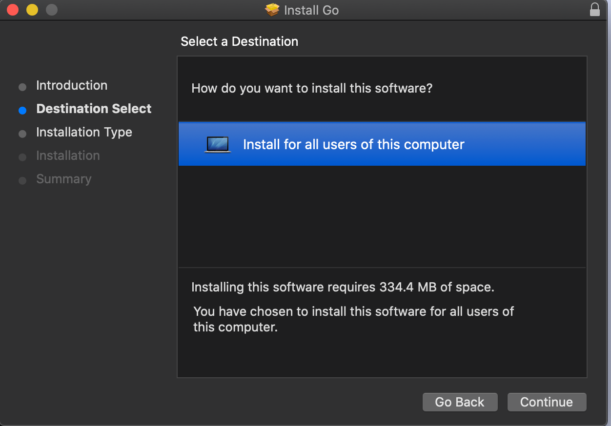Click the text 'requires 334.4 MB of space'
This screenshot has width=611, height=426.
coord(411,287)
